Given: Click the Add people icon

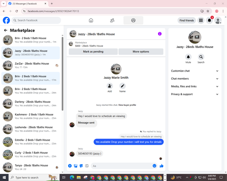Looking at the screenshot, I should click(x=110, y=86).
